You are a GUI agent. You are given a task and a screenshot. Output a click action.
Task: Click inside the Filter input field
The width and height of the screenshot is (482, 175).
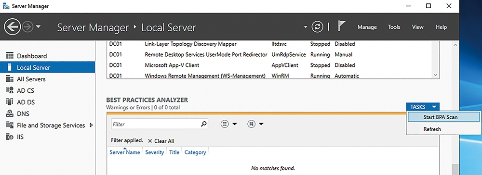[155, 124]
